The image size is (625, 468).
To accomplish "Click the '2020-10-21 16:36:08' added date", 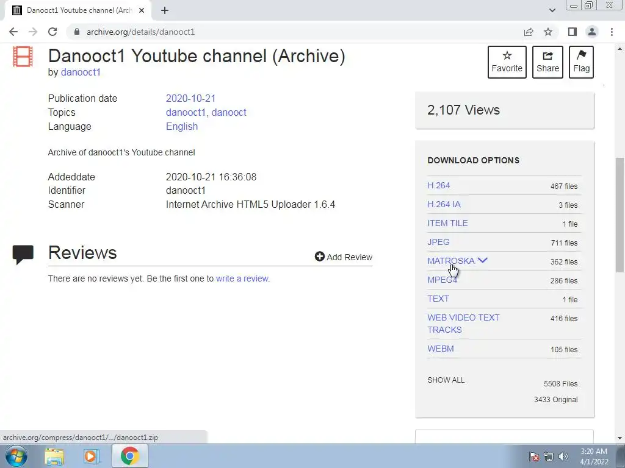I will click(211, 177).
